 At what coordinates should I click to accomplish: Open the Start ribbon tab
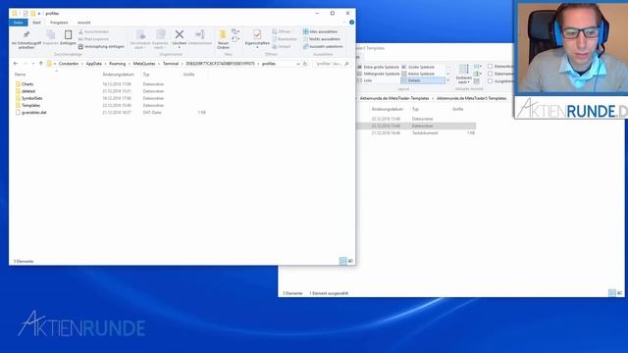pos(36,23)
